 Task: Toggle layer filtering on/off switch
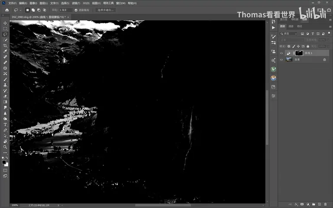[x=329, y=33]
